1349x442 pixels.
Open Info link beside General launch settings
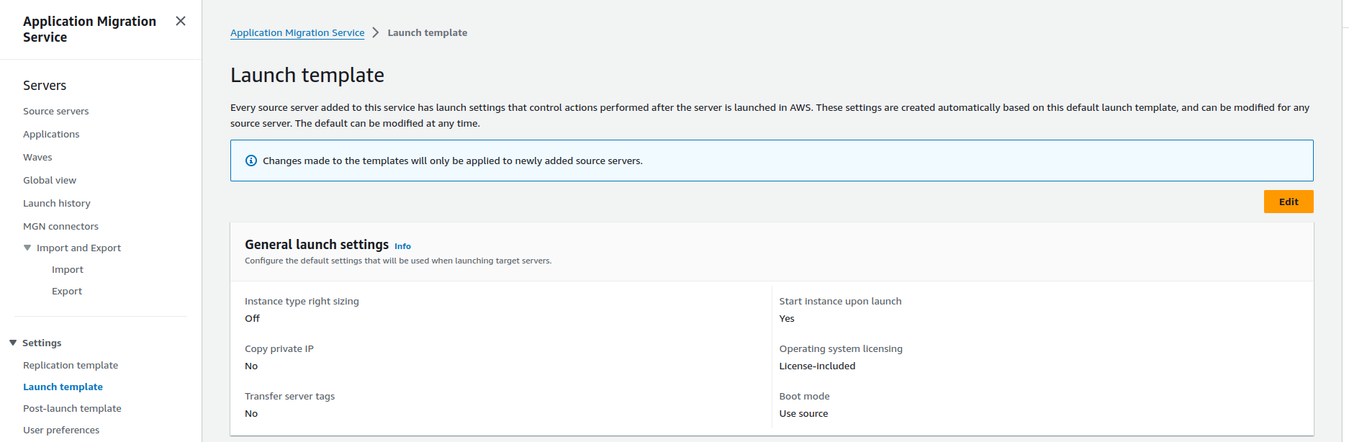[x=402, y=246]
